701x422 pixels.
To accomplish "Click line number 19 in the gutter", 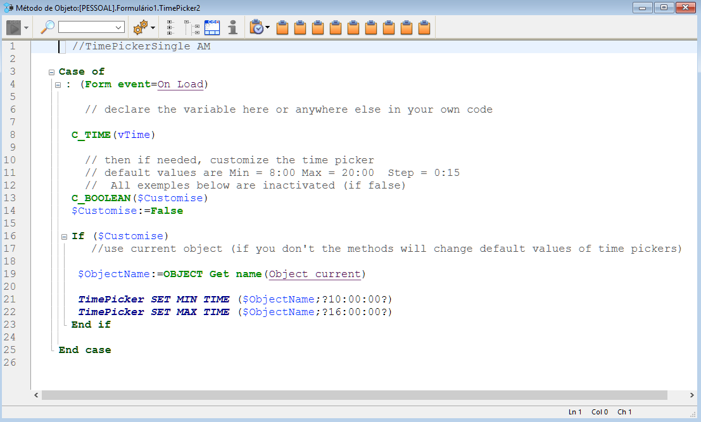I will coord(10,274).
